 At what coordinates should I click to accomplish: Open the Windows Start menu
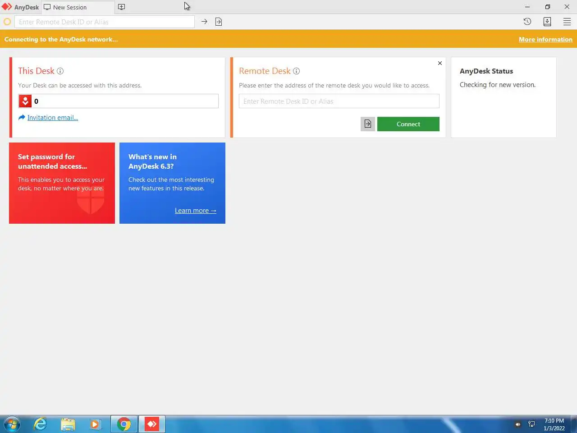[x=12, y=424]
